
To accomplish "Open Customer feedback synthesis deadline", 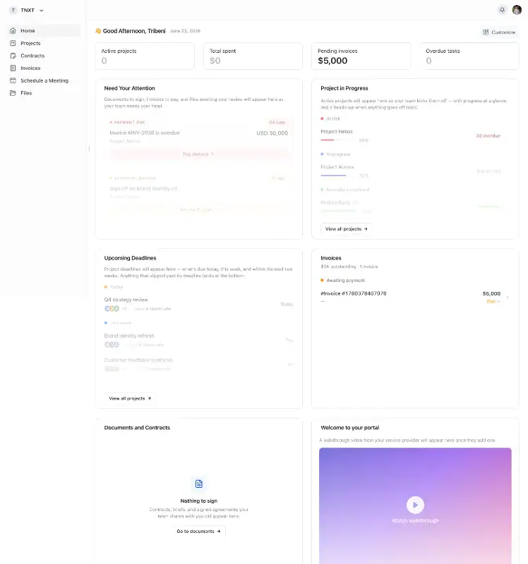I will [x=199, y=364].
